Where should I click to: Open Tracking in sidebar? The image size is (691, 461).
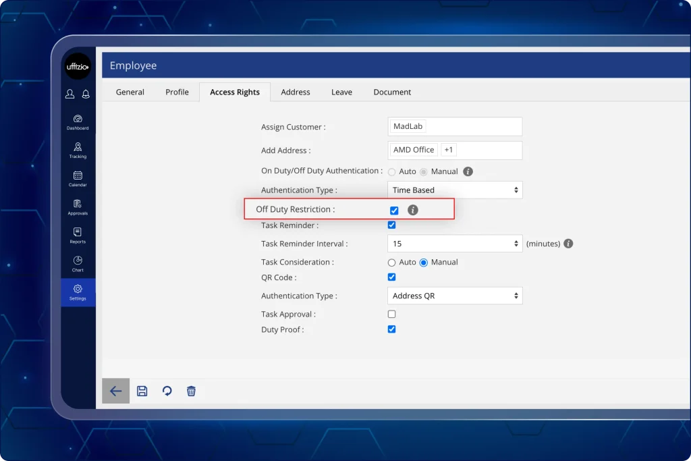coord(78,151)
